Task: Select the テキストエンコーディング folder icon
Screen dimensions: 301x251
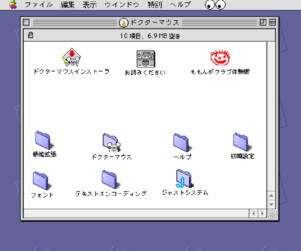Action: pos(111,179)
